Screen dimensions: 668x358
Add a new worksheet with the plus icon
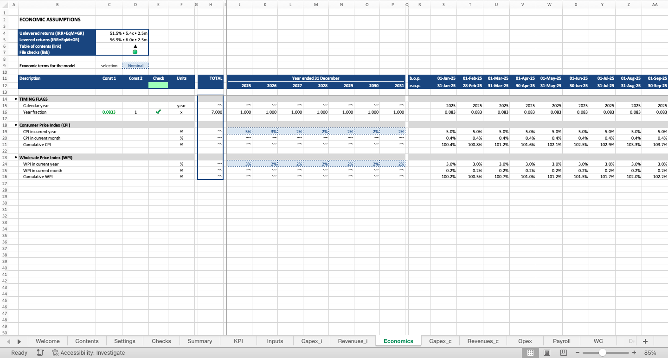[x=645, y=341]
